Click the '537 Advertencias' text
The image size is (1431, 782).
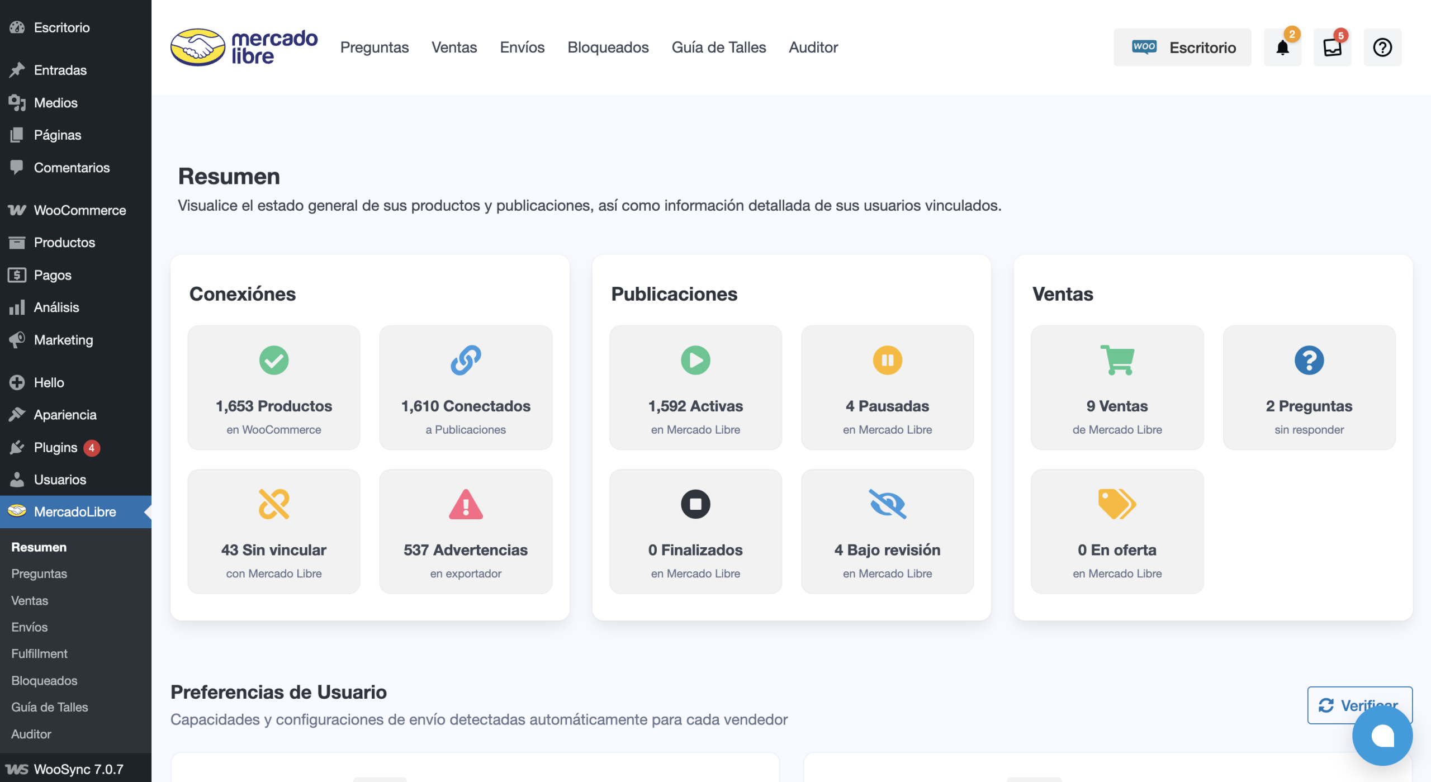point(466,550)
